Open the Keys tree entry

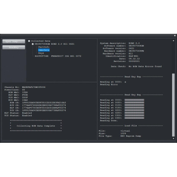[x=41, y=53]
